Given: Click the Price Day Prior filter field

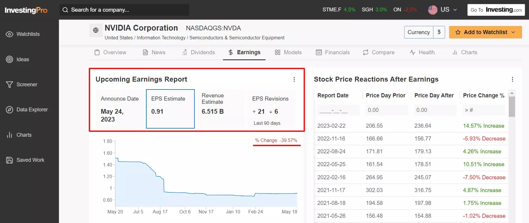Looking at the screenshot, I should tap(387, 110).
